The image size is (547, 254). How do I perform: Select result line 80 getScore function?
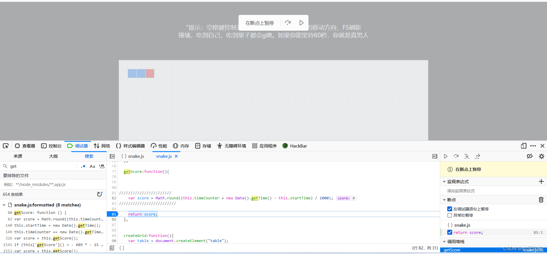(x=53, y=213)
